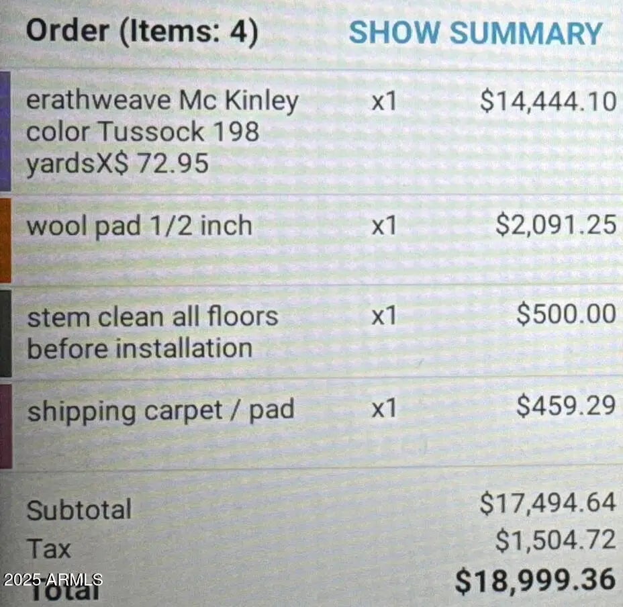Image resolution: width=623 pixels, height=607 pixels.
Task: Click the $459.29 shipping price
Action: coord(565,406)
